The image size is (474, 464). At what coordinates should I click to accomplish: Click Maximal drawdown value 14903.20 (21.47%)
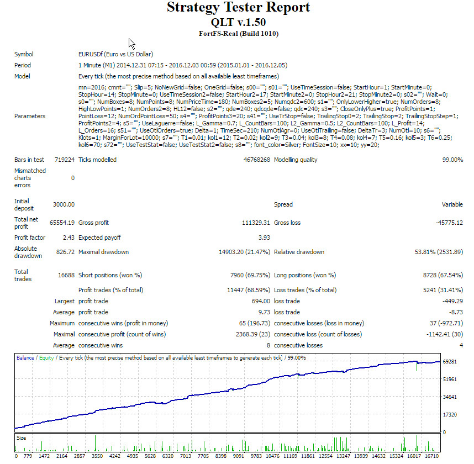245,252
